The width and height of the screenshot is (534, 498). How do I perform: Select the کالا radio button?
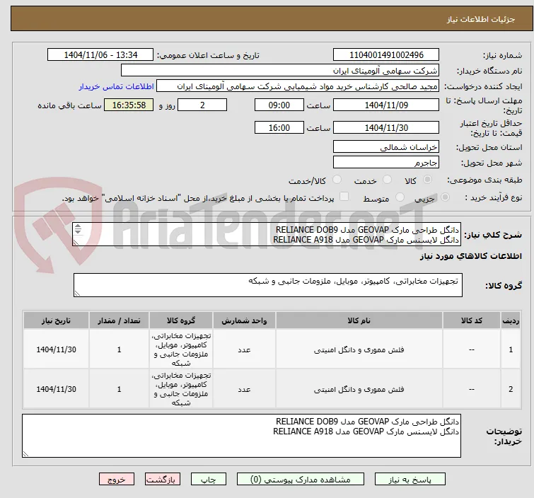pyautogui.click(x=427, y=180)
